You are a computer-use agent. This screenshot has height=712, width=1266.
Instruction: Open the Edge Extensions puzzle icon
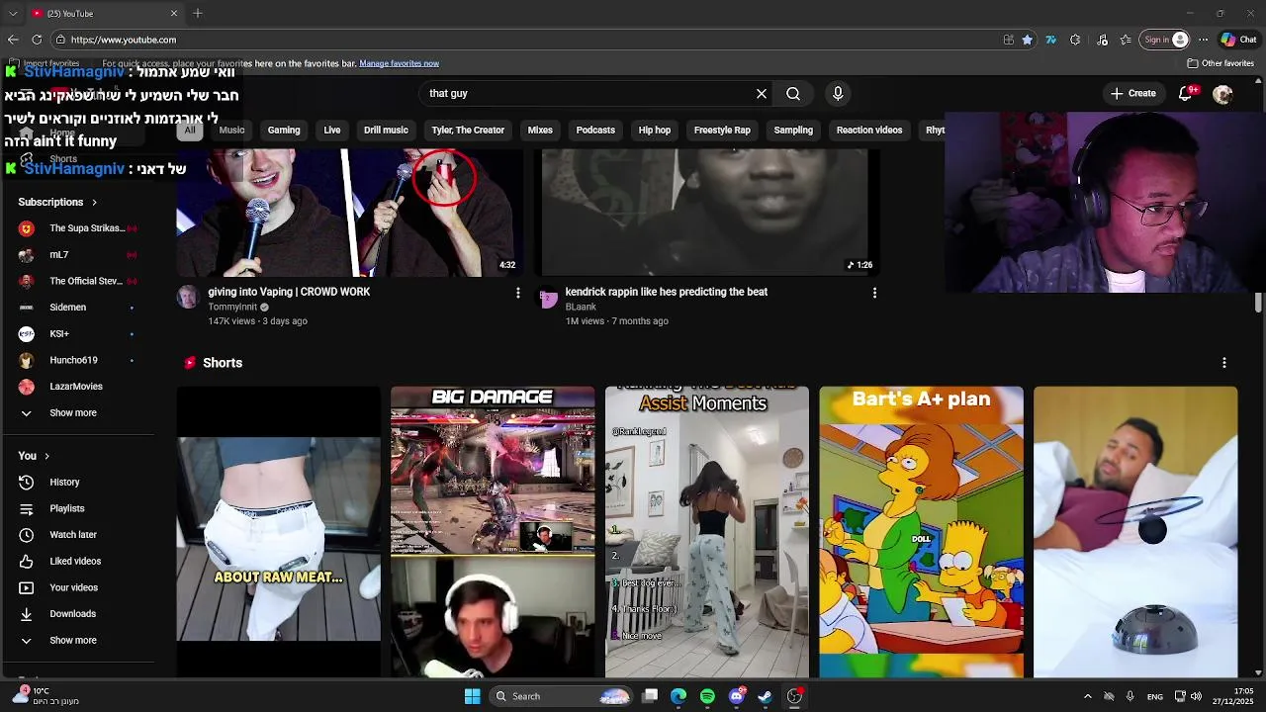1075,40
